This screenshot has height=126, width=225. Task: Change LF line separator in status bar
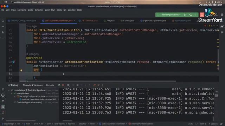[197, 124]
